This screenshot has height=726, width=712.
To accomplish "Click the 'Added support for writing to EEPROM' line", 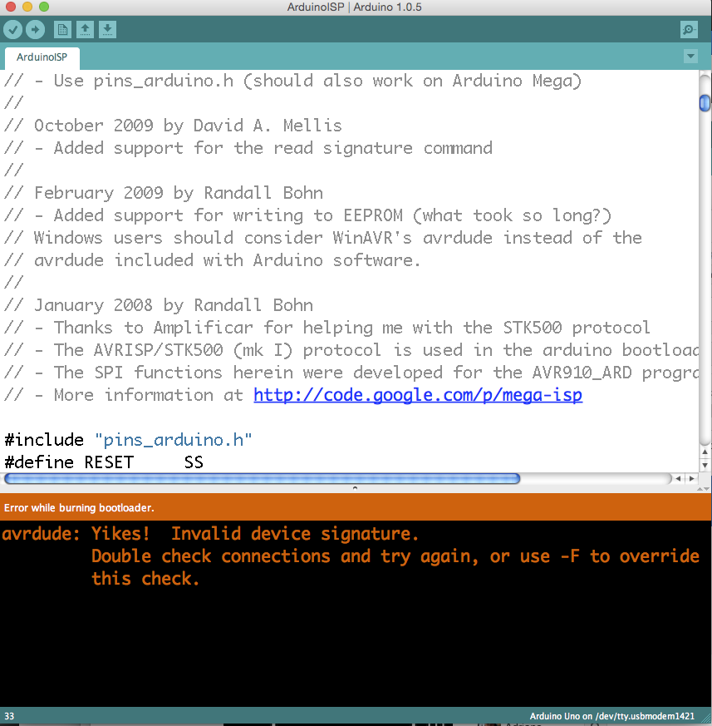I will 307,215.
